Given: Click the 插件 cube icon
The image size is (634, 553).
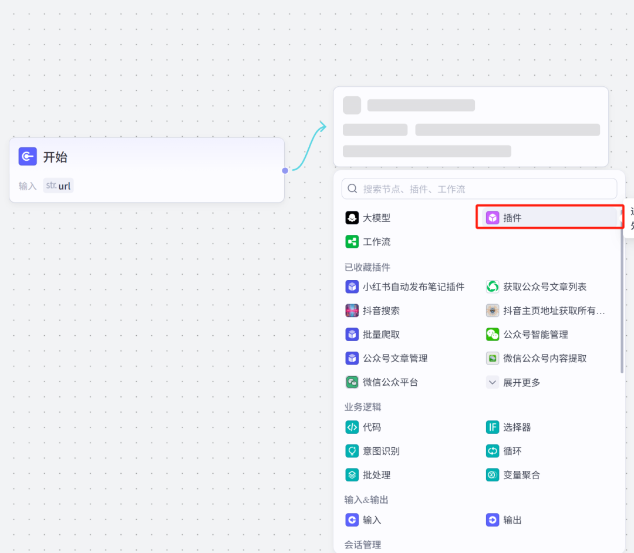Looking at the screenshot, I should [x=492, y=218].
